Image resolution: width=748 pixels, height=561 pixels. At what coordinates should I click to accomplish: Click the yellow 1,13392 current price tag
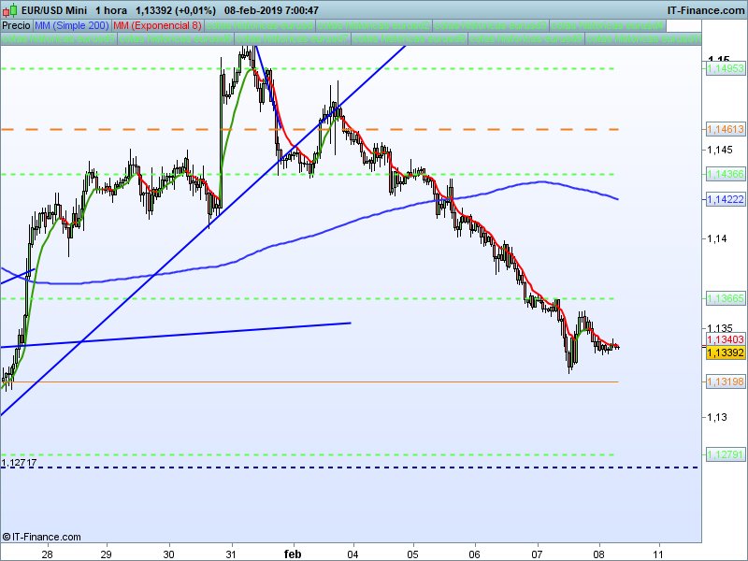tap(725, 352)
